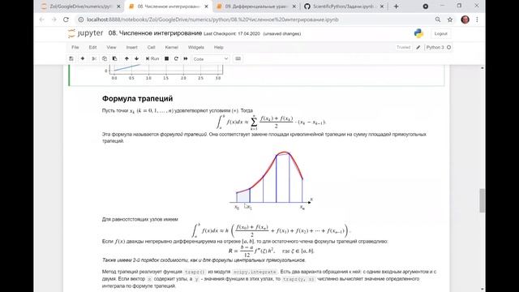
Task: Open the cell type Code dropdown
Action: [x=211, y=59]
